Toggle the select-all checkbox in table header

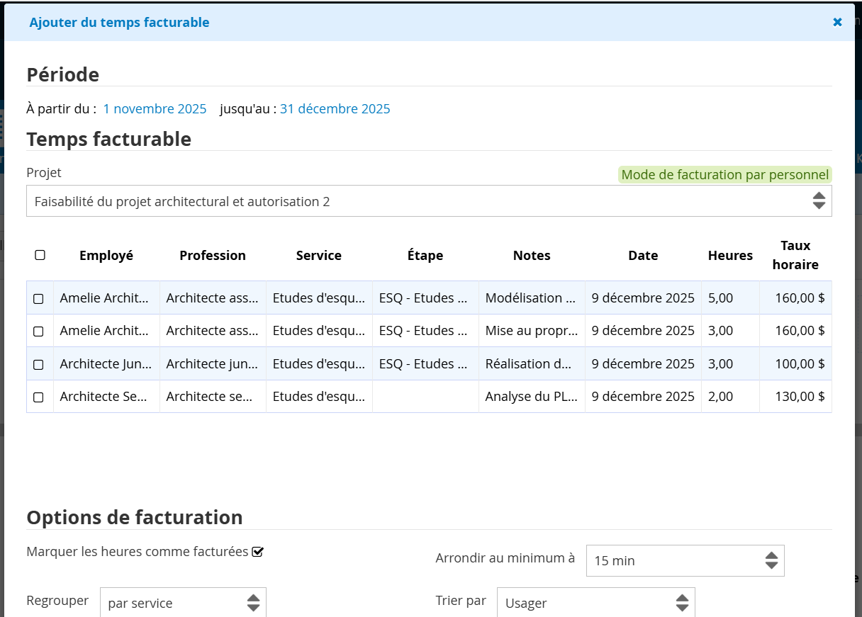(40, 255)
